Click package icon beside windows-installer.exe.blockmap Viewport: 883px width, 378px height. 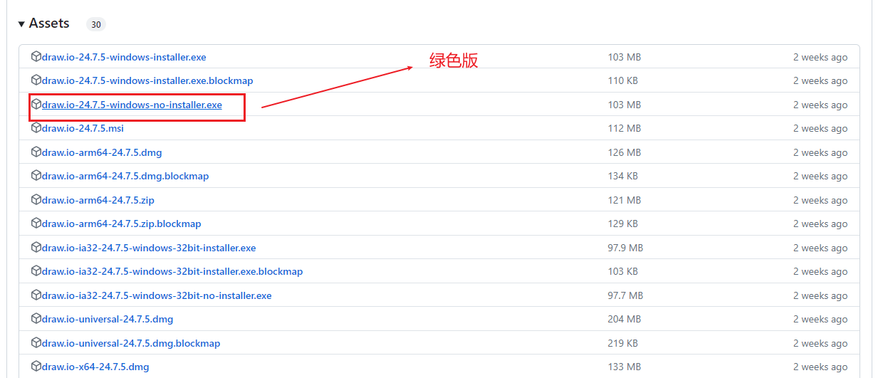36,80
